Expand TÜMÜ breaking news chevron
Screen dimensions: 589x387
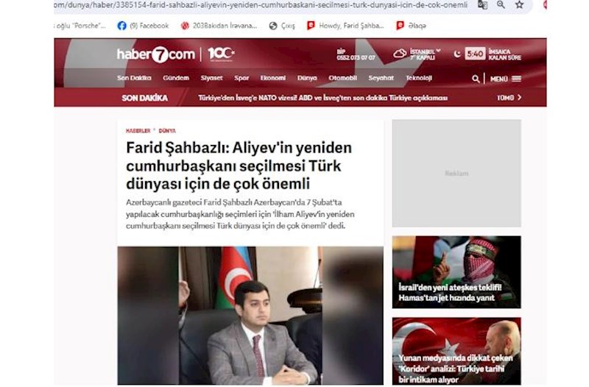point(520,97)
